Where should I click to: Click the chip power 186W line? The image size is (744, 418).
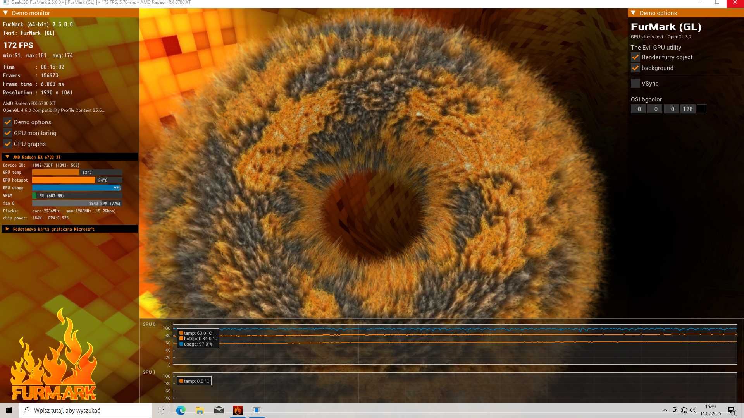(36, 218)
